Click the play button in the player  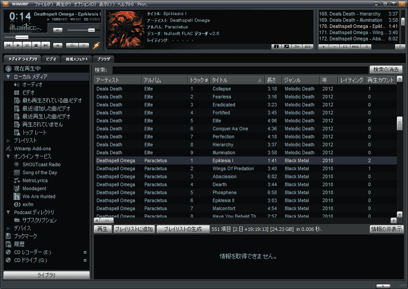point(18,45)
